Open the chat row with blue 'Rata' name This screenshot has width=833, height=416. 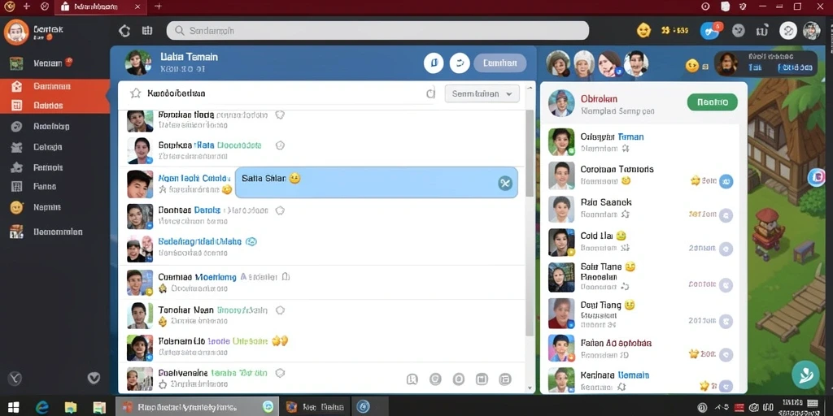[x=321, y=150]
